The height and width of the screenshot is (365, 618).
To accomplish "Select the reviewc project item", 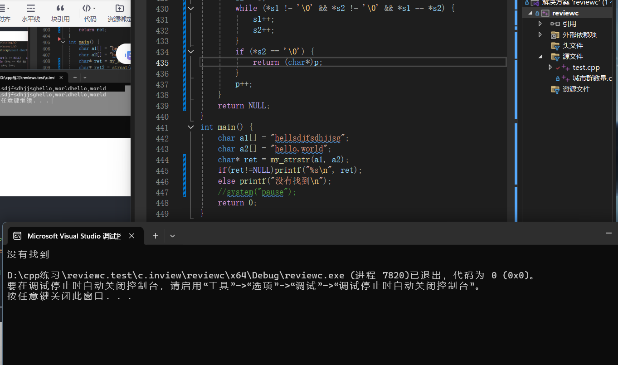I will (x=565, y=13).
